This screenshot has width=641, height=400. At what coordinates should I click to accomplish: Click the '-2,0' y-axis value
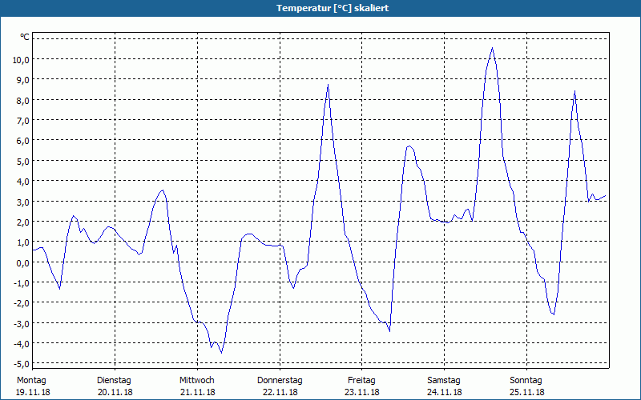(x=22, y=303)
